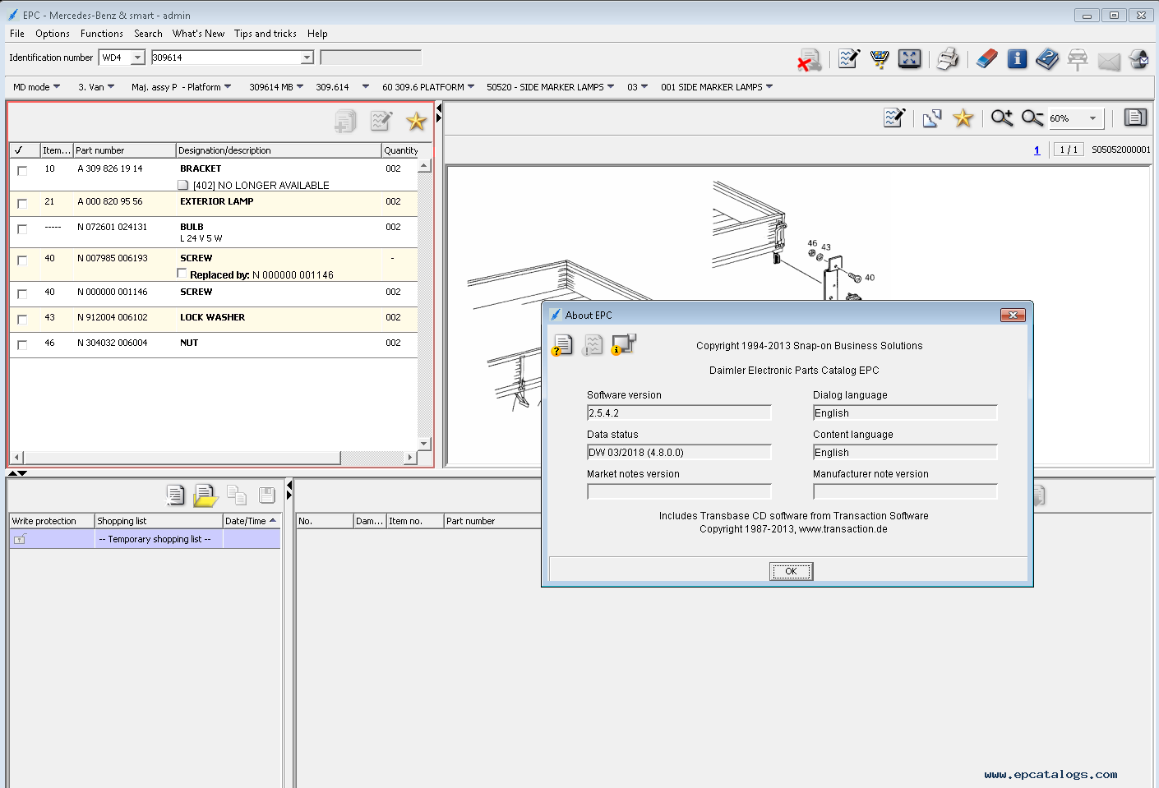
Task: Click the printer icon
Action: pyautogui.click(x=948, y=59)
